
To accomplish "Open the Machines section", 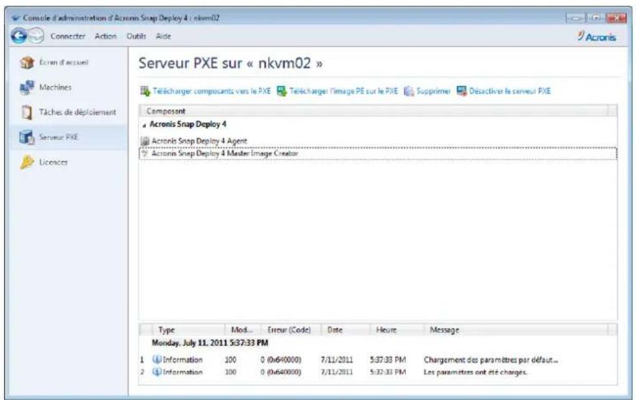I will tap(55, 87).
